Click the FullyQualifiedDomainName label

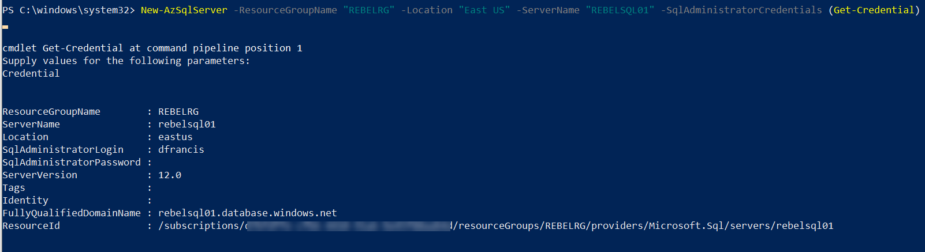[x=72, y=213]
